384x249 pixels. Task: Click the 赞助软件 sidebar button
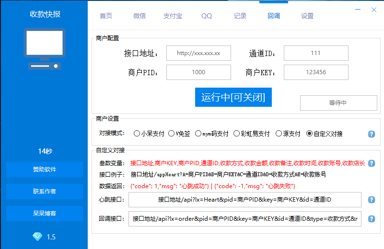[44, 170]
